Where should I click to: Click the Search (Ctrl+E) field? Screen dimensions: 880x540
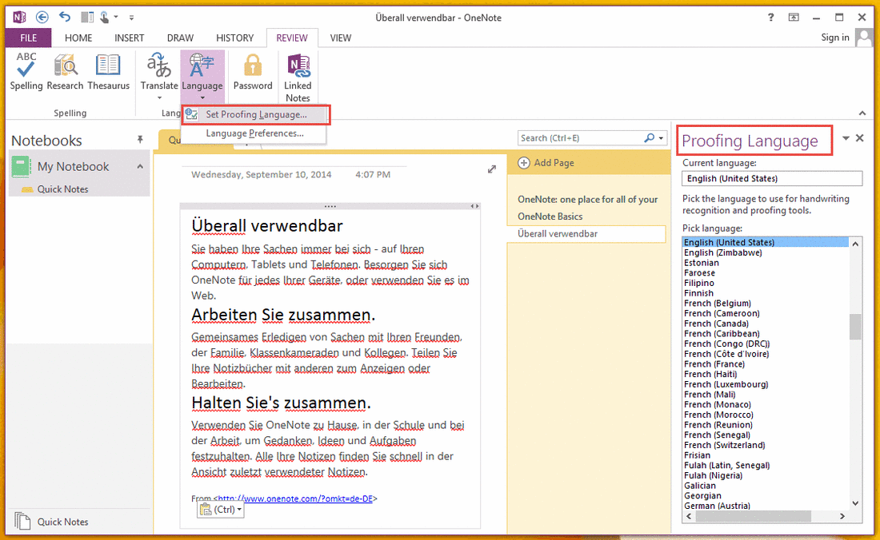[581, 138]
